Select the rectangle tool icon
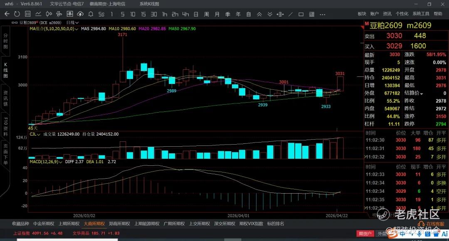The width and height of the screenshot is (449, 241). point(301,14)
